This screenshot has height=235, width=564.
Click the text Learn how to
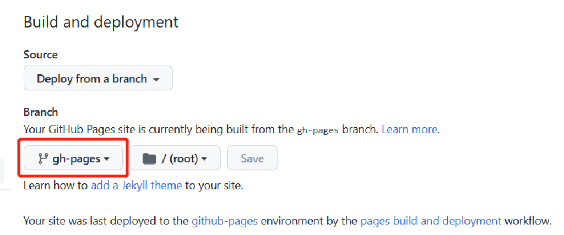(56, 186)
